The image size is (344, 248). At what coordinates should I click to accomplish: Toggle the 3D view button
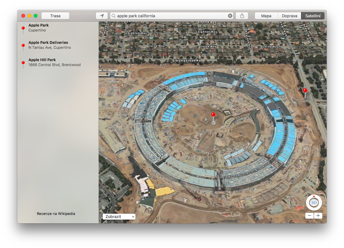(314, 203)
